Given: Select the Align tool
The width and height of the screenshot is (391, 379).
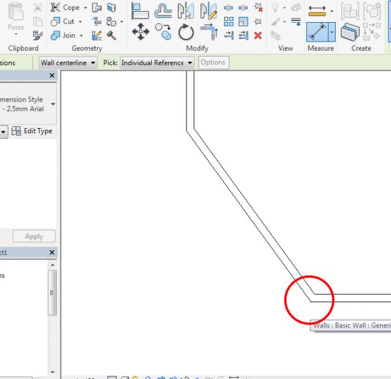Looking at the screenshot, I should tap(140, 10).
